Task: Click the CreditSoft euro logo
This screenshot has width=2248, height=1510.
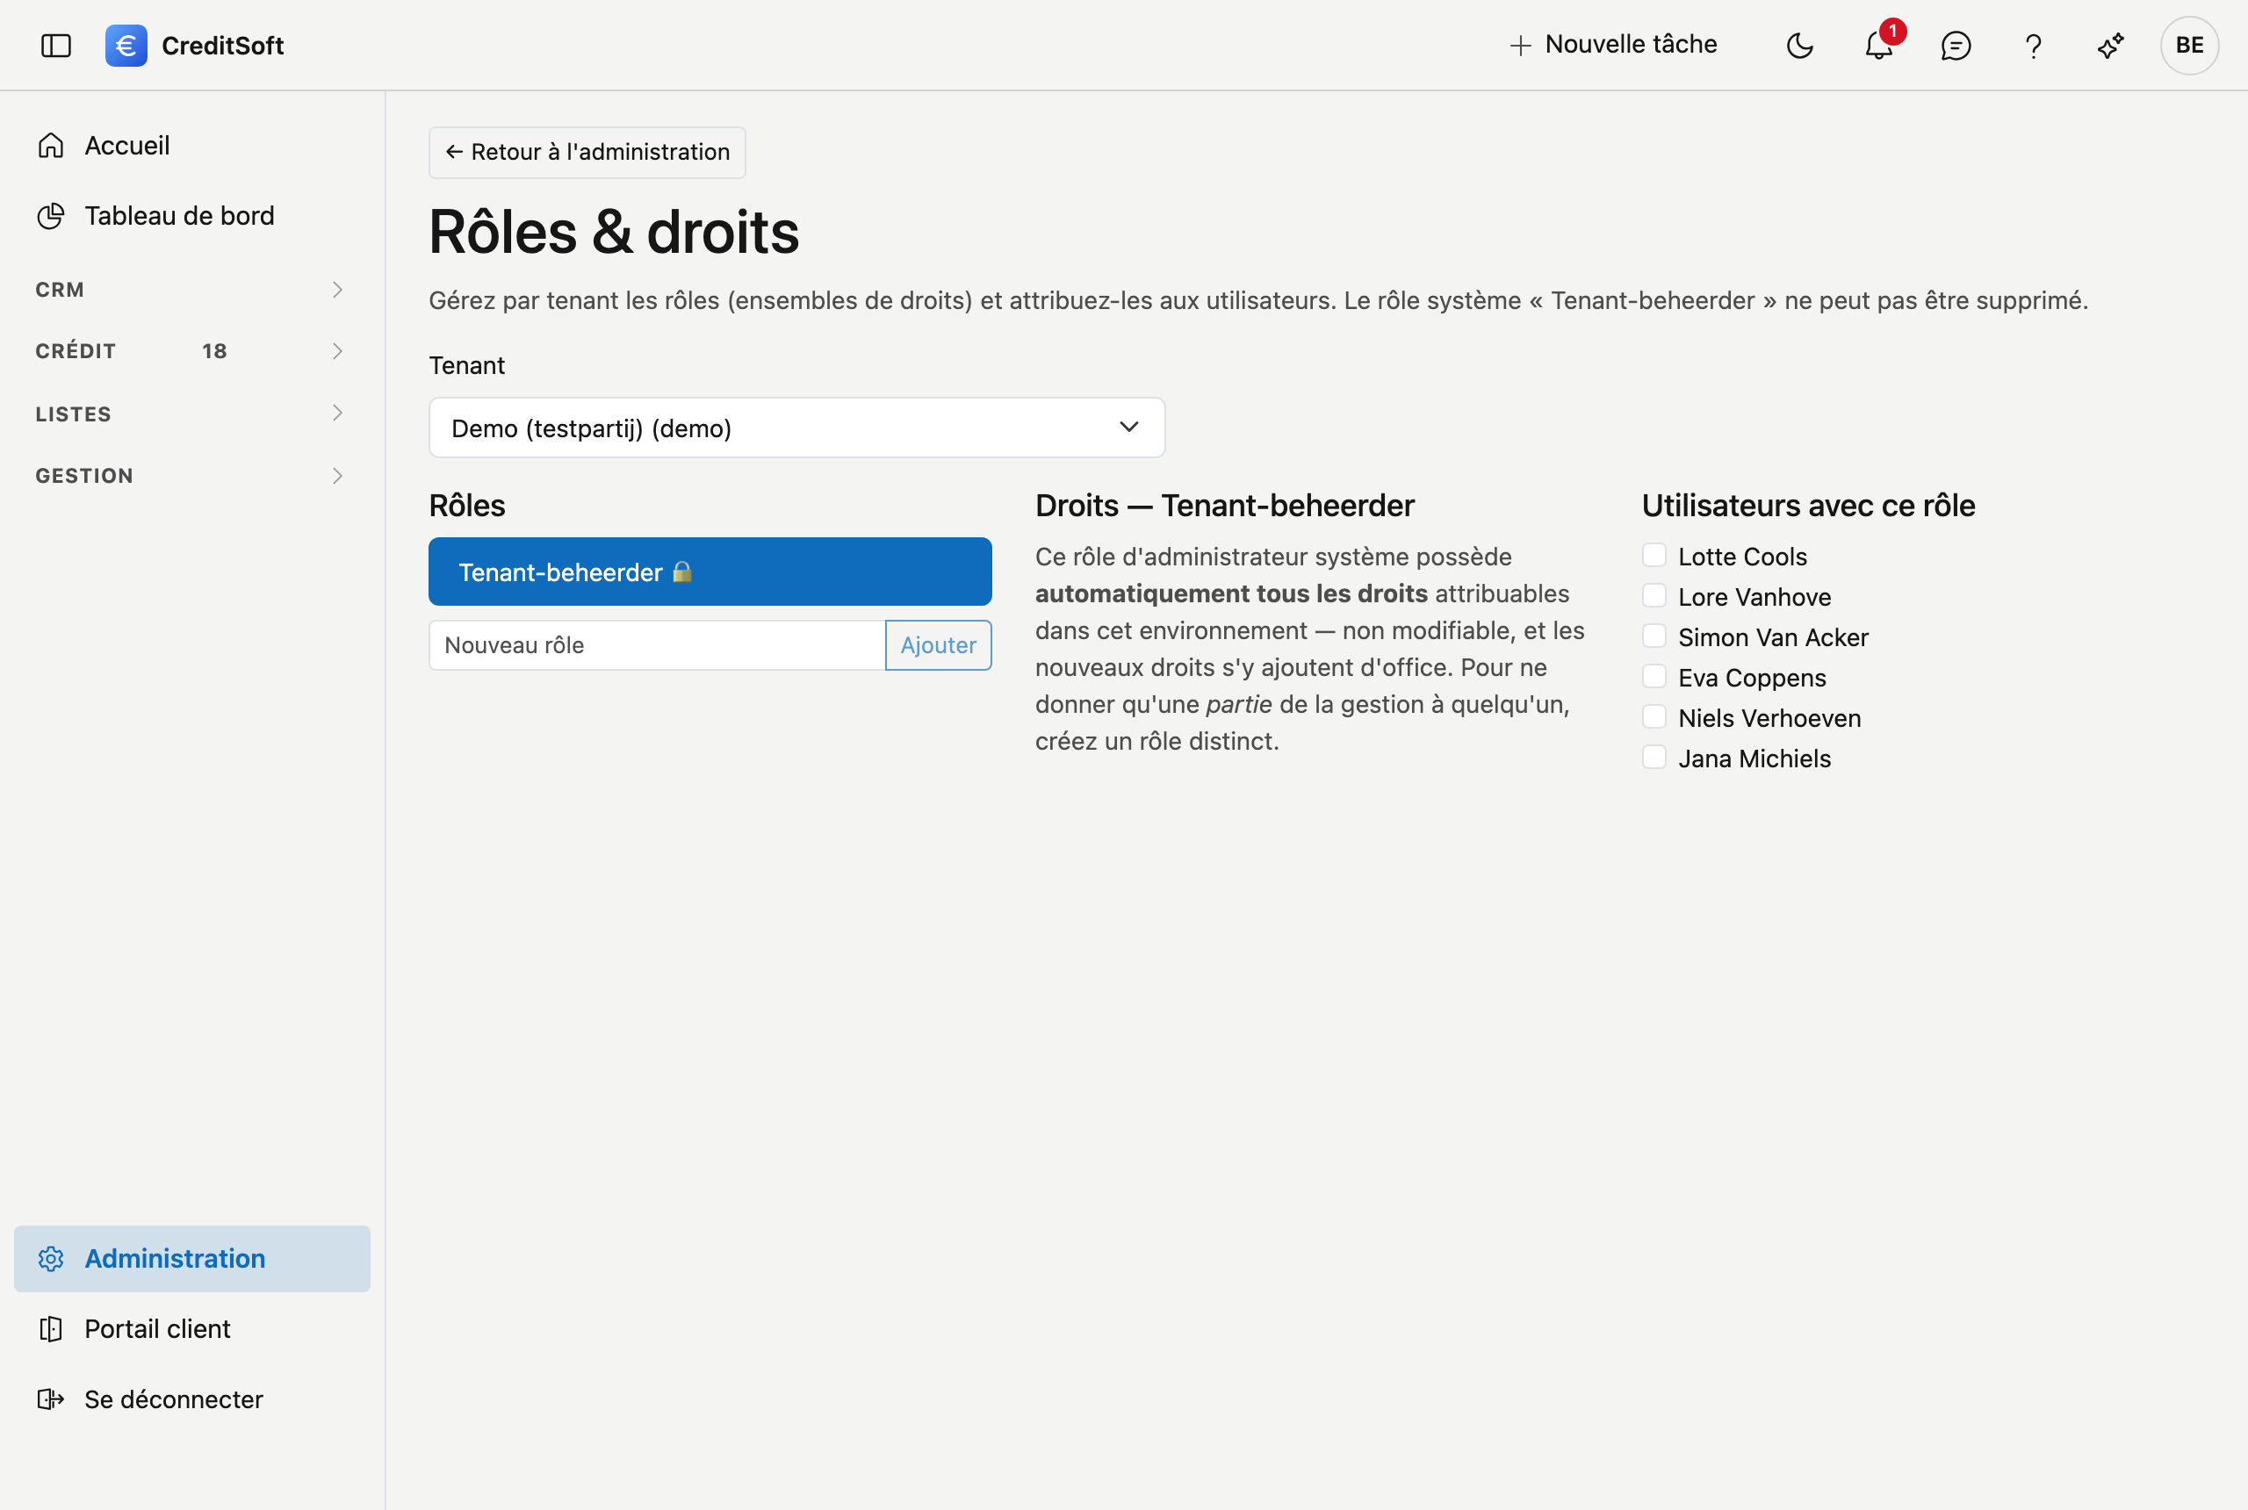Action: 126,46
